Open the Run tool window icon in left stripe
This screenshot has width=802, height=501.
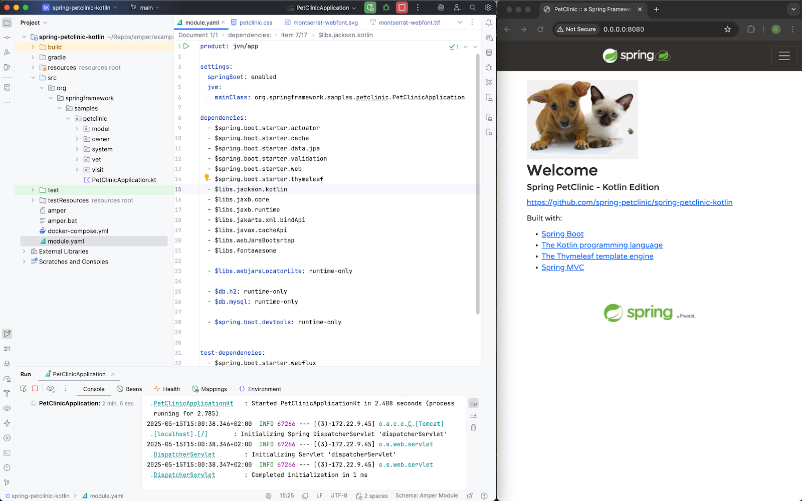coord(7,334)
